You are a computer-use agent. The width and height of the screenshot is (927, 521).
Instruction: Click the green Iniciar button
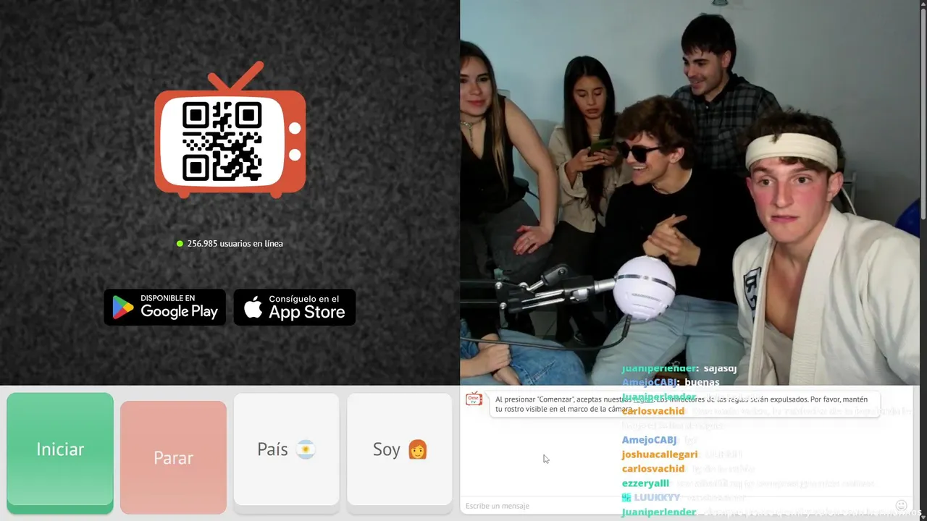60,452
